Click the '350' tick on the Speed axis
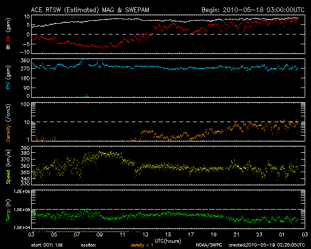Screen dimensions: 311x249 pos(25,172)
